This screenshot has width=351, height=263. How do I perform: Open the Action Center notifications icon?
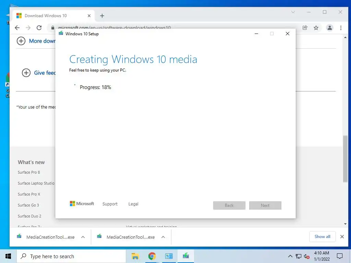click(x=340, y=256)
